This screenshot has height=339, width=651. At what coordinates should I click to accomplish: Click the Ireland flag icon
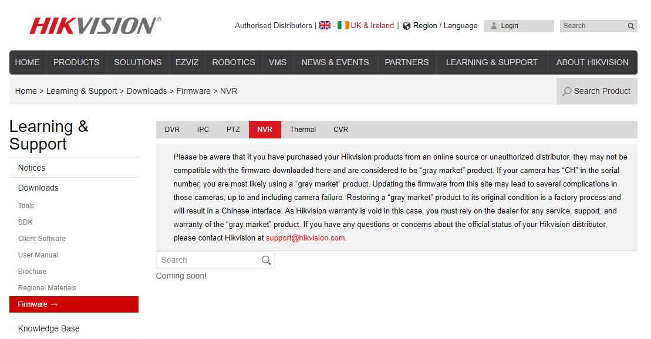point(343,26)
